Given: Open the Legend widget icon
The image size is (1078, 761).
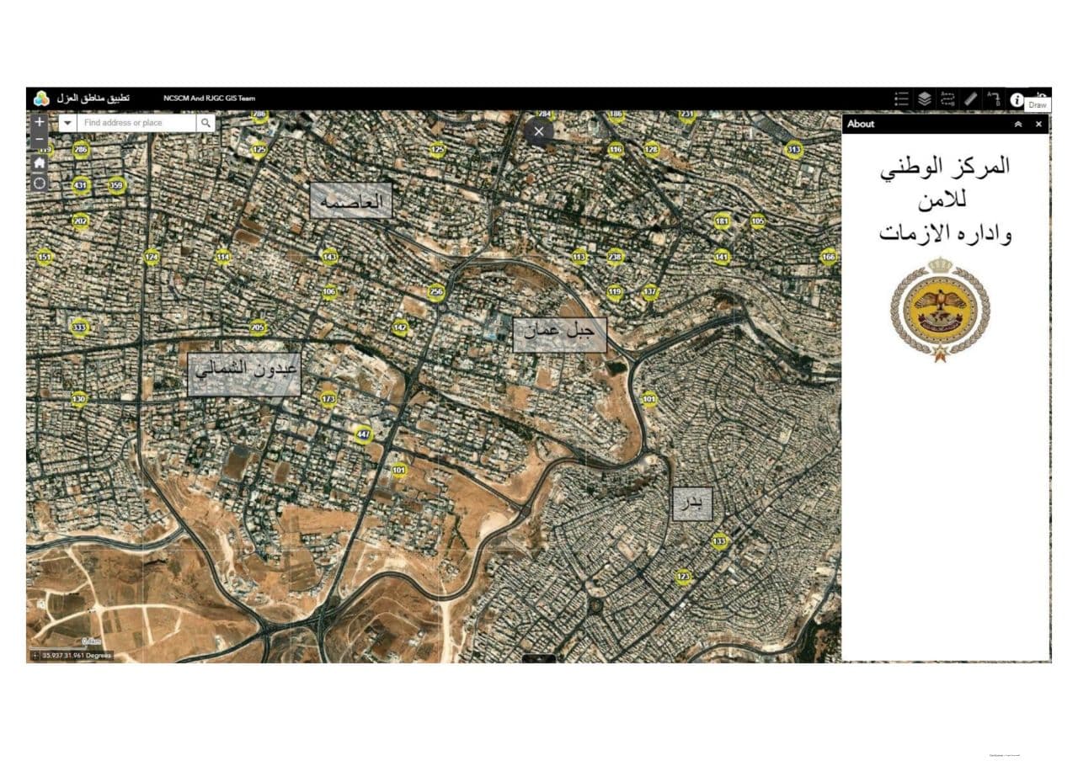Looking at the screenshot, I should pos(901,99).
